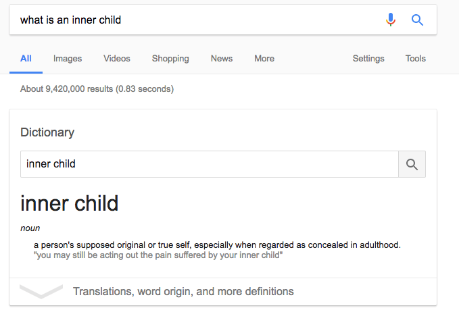This screenshot has height=310, width=459.
Task: Click the dictionary word input field
Action: pos(210,164)
